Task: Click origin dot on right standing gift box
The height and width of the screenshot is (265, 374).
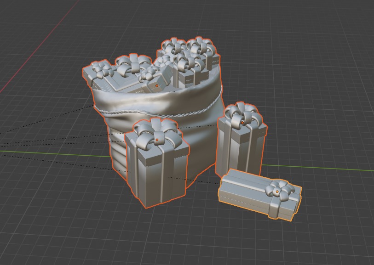Action: tap(242, 123)
